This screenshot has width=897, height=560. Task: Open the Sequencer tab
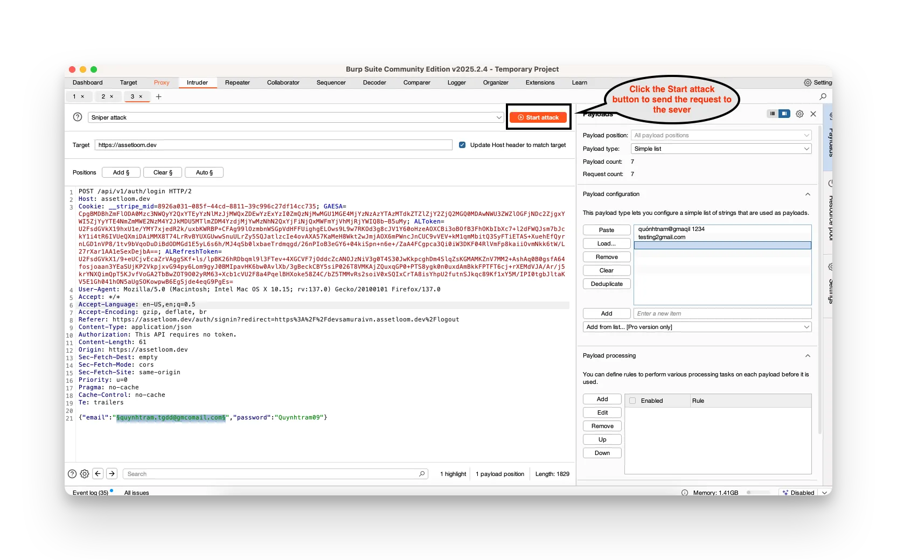coord(331,82)
